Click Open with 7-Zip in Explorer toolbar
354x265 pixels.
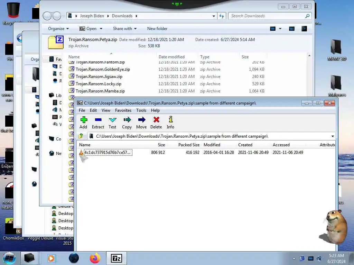pos(88,29)
